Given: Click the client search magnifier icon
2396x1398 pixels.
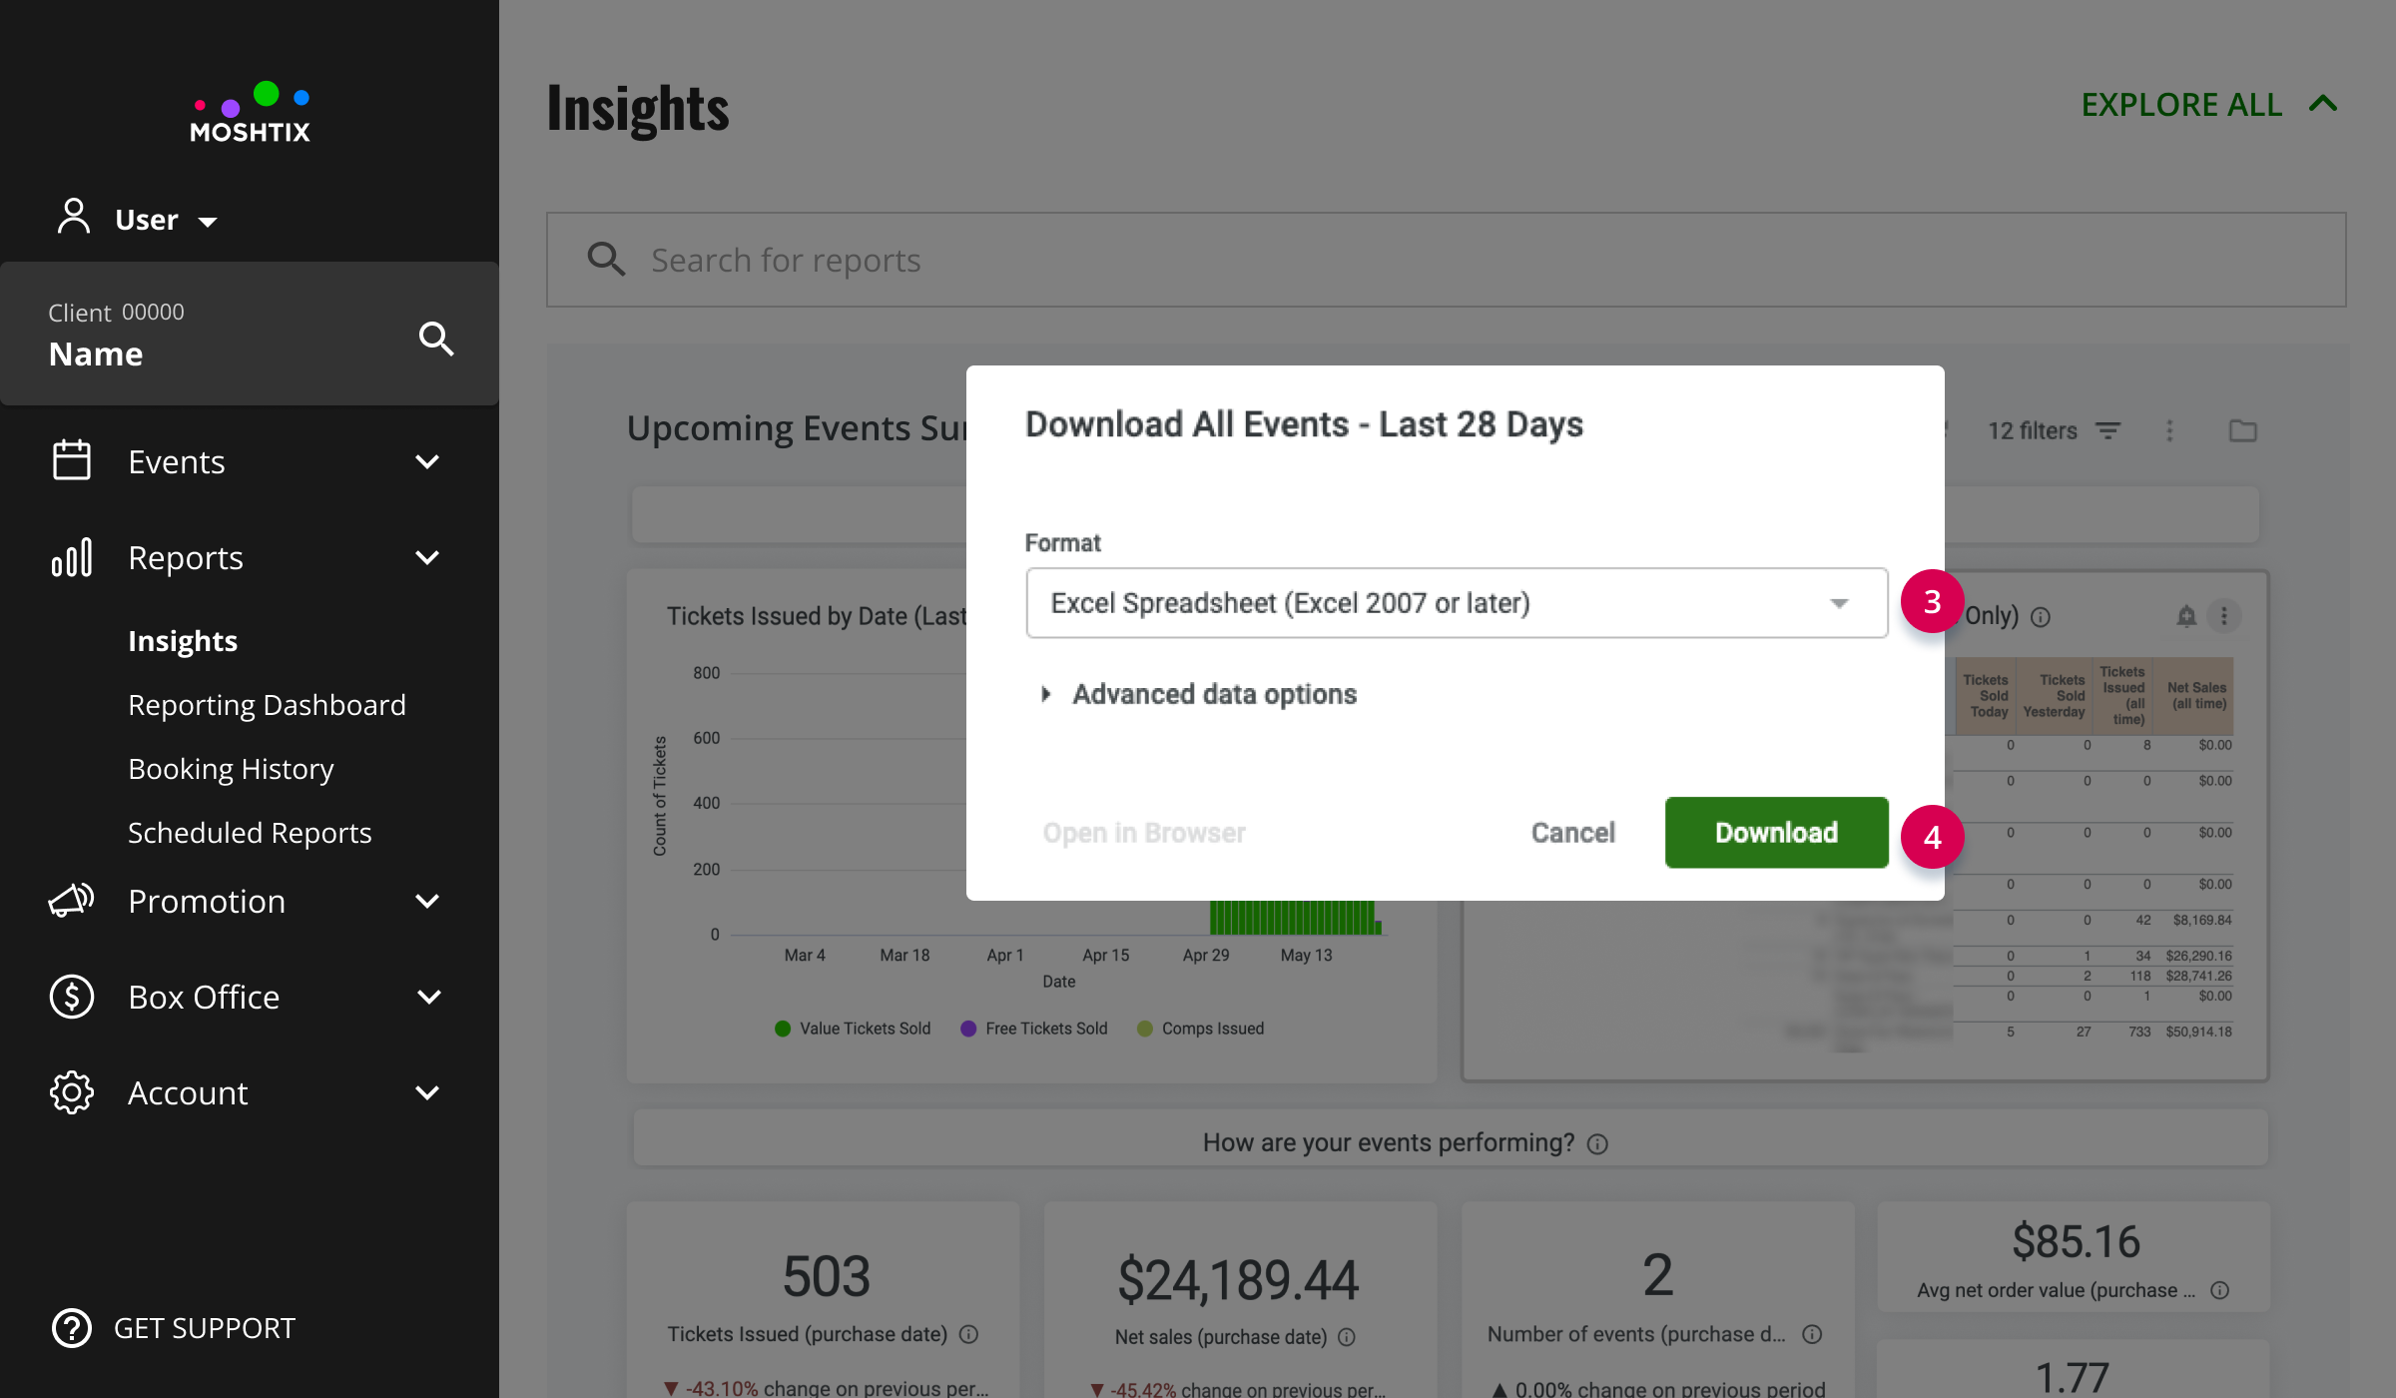Looking at the screenshot, I should (x=436, y=339).
